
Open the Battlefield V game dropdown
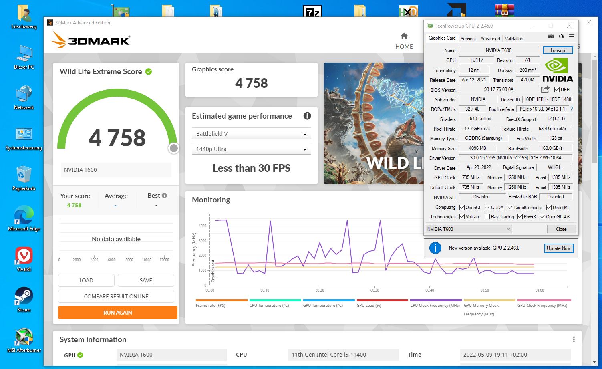[x=252, y=134]
